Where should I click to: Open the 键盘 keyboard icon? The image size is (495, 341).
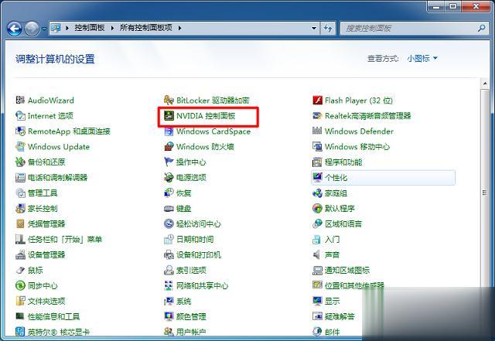point(169,209)
